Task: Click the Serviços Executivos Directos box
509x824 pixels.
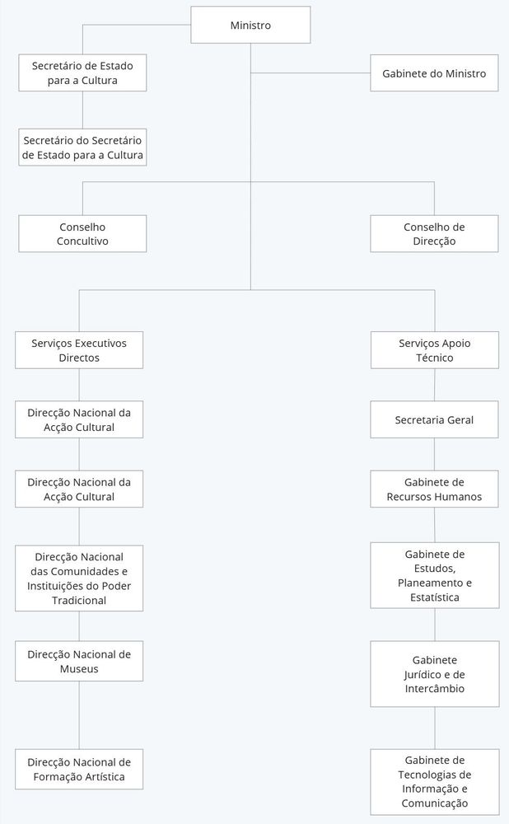Action: click(79, 350)
